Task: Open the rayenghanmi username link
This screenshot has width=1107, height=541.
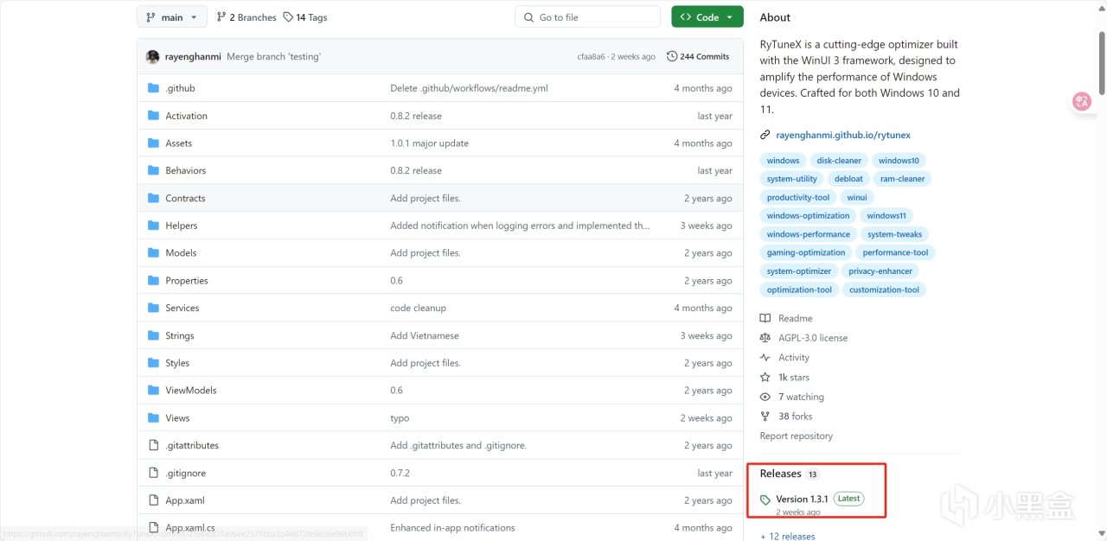Action: click(x=193, y=56)
